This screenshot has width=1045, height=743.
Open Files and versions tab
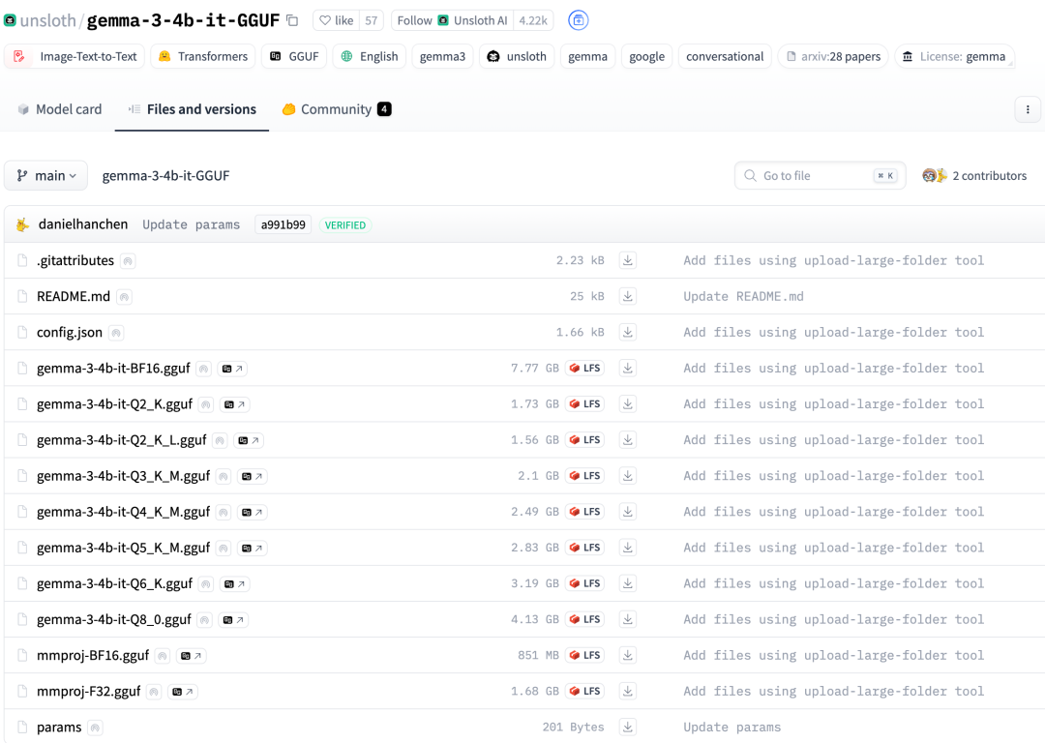coord(192,109)
